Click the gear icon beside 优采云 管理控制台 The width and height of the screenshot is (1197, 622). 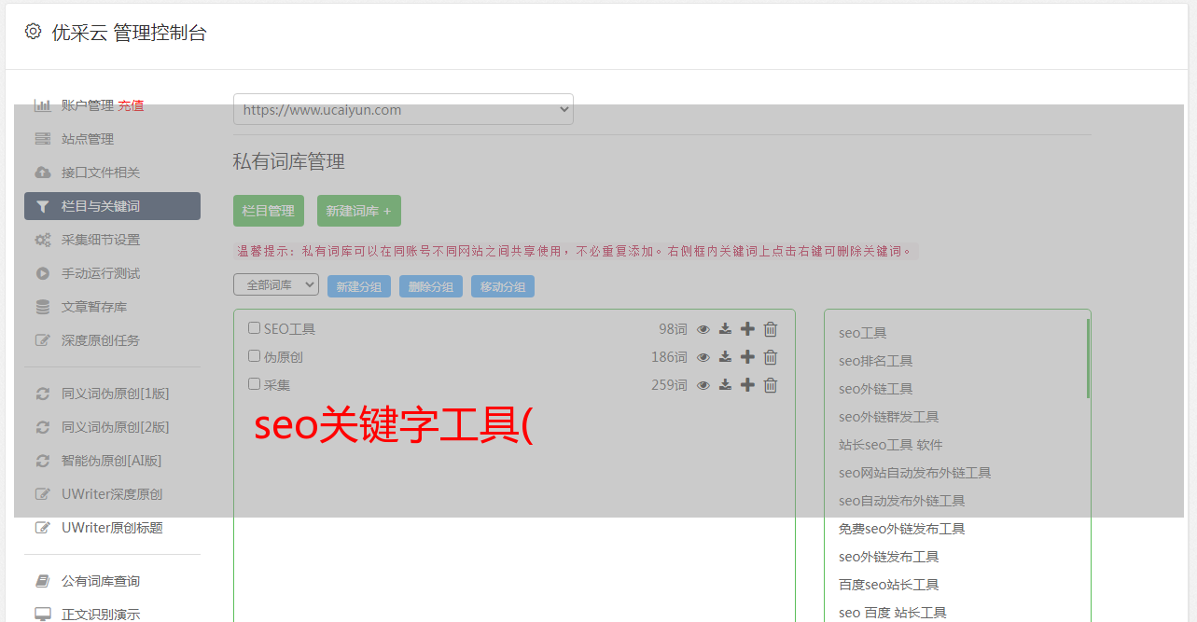[x=34, y=32]
